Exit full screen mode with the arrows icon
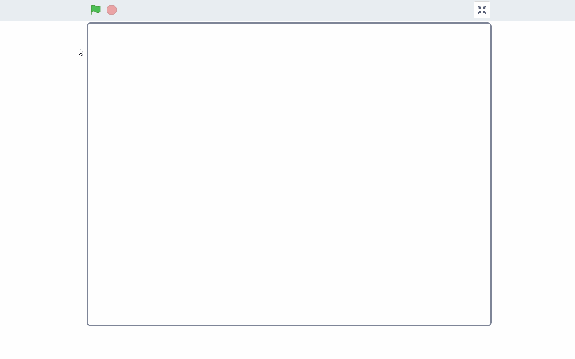 pyautogui.click(x=482, y=10)
